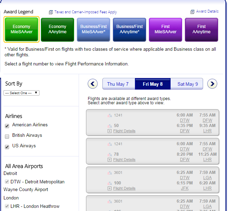The height and width of the screenshot is (211, 230).
Task: Open the Sort By Select One dropdown
Action: click(x=21, y=93)
